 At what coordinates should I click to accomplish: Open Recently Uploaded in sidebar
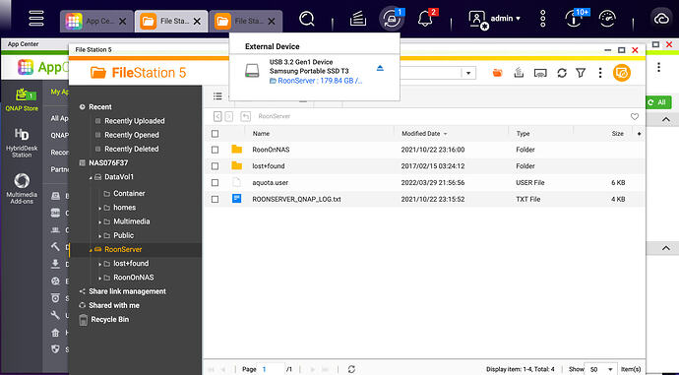pos(134,121)
